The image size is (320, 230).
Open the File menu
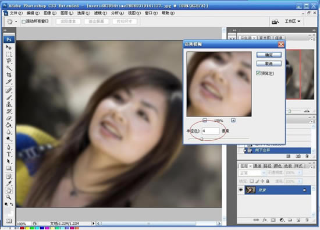point(16,13)
